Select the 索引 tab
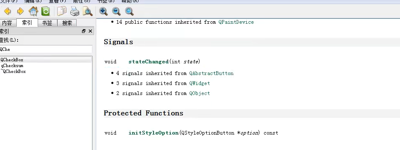Image resolution: width=400 pixels, height=150 pixels. pos(27,22)
